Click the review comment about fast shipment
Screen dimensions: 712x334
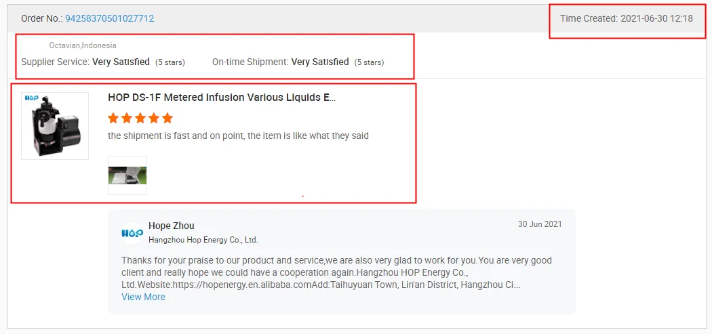click(238, 135)
